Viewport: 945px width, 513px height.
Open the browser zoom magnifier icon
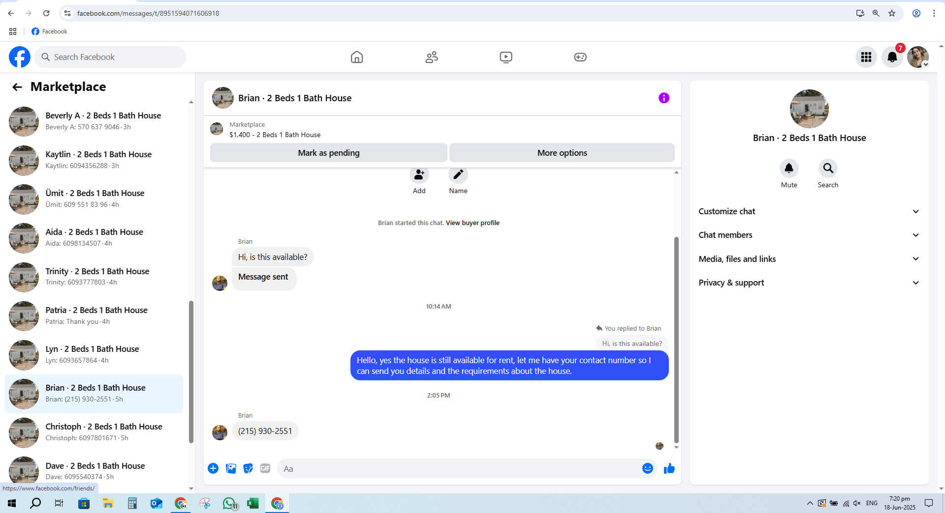[876, 13]
